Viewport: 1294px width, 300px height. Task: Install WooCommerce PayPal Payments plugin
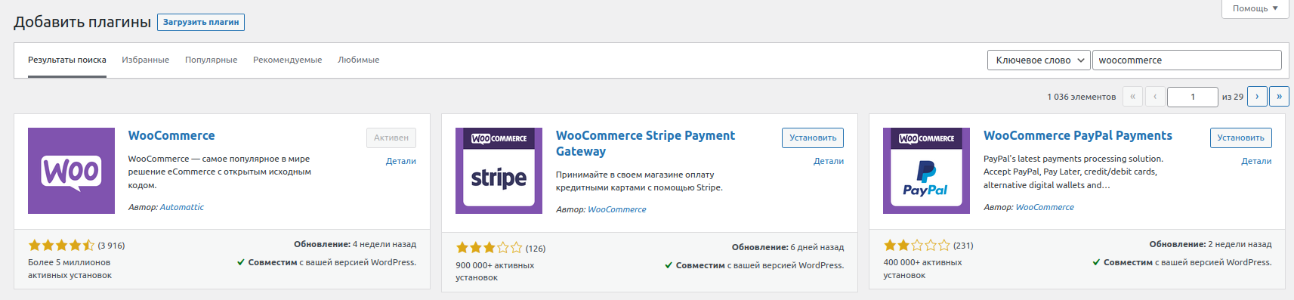[x=1240, y=138]
